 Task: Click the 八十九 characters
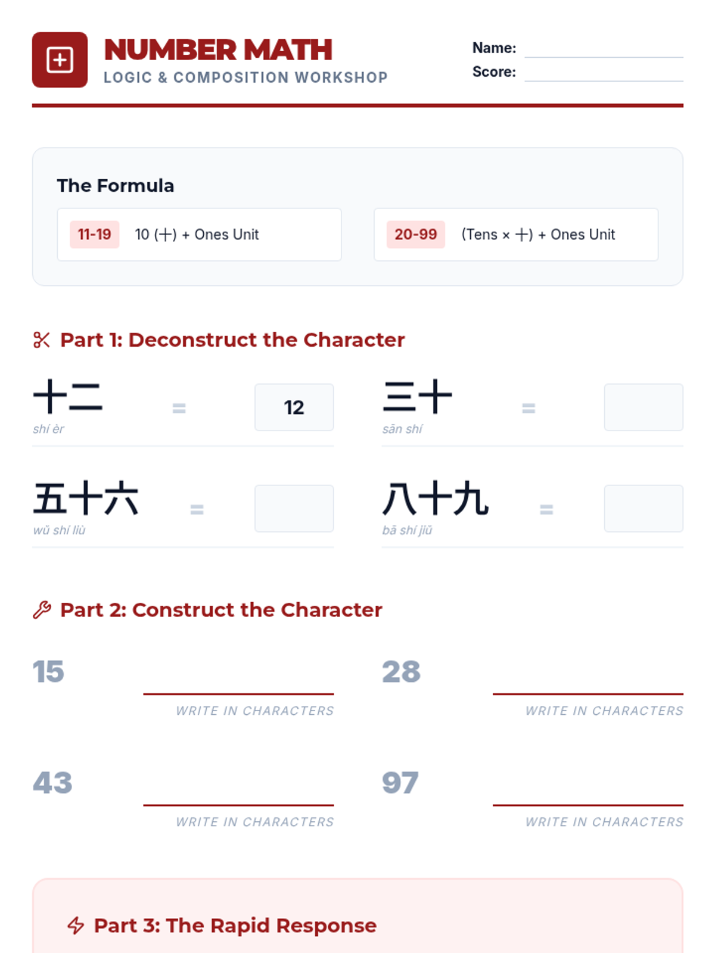(436, 499)
